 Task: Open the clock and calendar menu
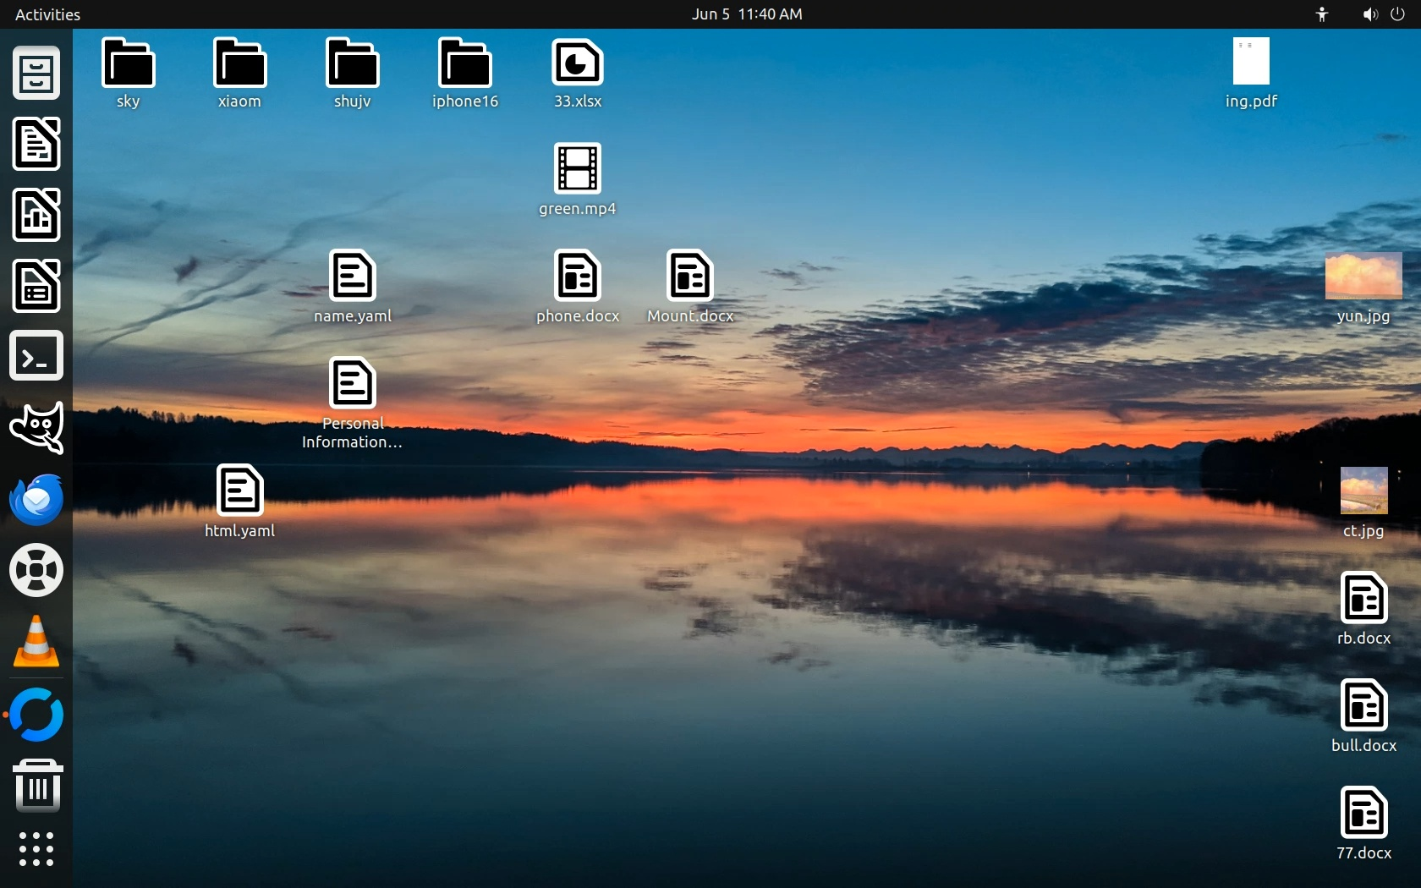tap(747, 14)
